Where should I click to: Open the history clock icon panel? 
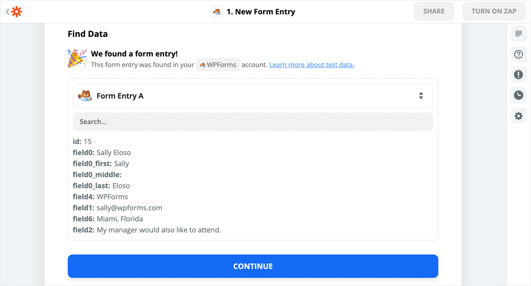coord(518,95)
